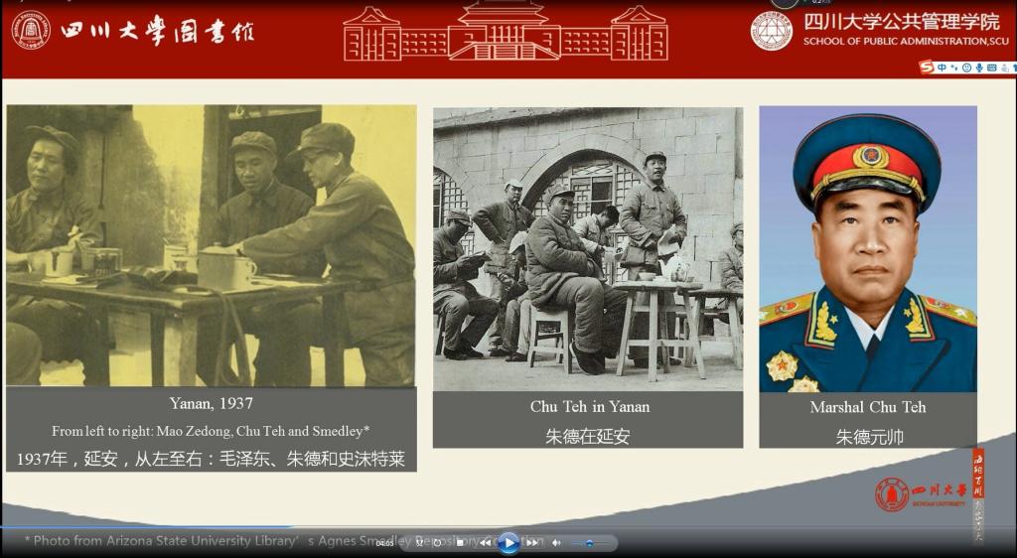Viewport: 1017px width, 558px height.
Task: Toggle Sogou punctuation mode dots icon
Action: point(954,68)
